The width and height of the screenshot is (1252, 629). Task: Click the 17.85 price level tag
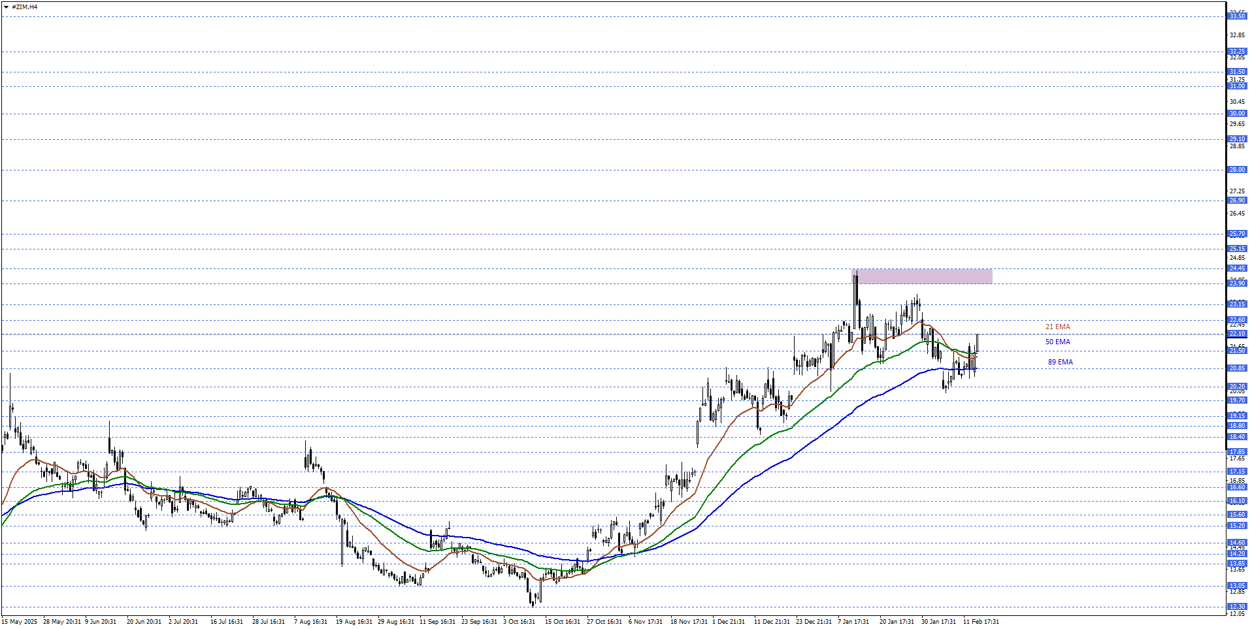point(1237,452)
